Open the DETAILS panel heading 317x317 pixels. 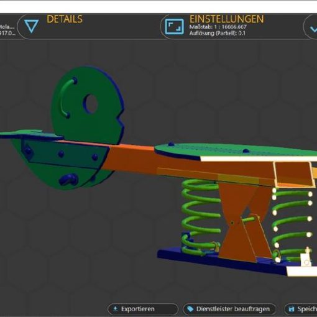pos(65,19)
